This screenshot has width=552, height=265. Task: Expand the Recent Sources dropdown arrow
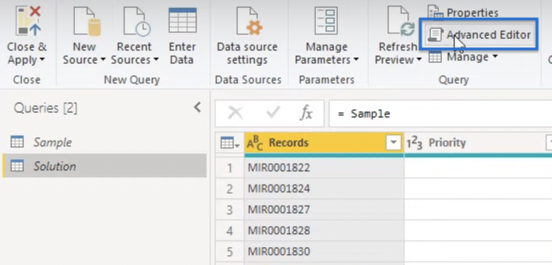tap(156, 60)
